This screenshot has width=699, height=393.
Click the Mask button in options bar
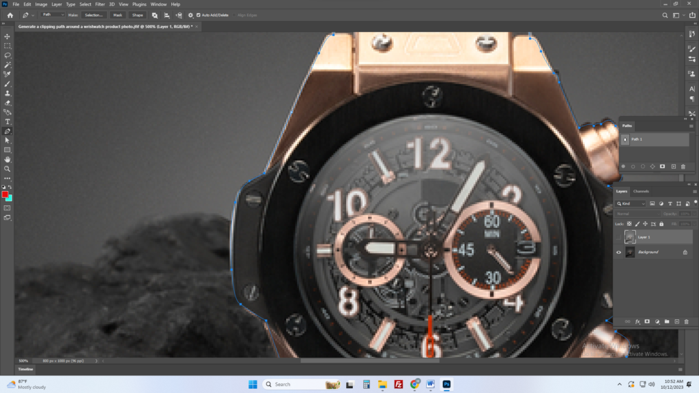coord(118,14)
